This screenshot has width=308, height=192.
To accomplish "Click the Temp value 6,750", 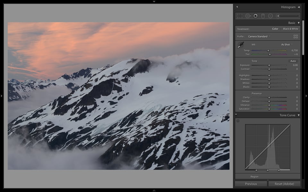I will point(295,50).
